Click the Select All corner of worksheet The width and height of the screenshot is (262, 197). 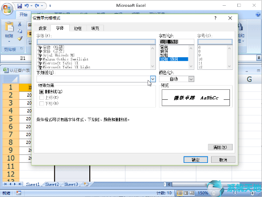click(x=11, y=79)
